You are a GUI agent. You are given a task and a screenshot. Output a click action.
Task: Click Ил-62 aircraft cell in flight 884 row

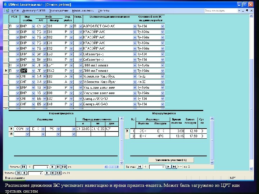click(x=149, y=82)
